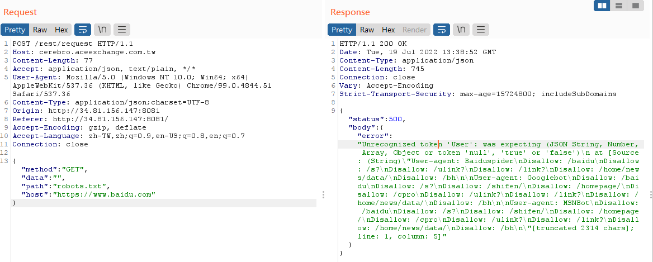
Task: Click the Accept-Encoding gzip, deflate header
Action: coord(79,127)
